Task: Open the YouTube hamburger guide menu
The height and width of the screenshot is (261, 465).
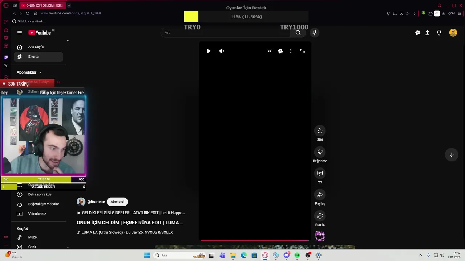Action: [x=20, y=33]
